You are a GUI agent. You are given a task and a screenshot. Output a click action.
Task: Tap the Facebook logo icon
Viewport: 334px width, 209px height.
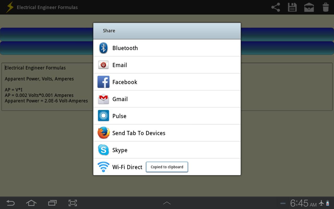(103, 82)
